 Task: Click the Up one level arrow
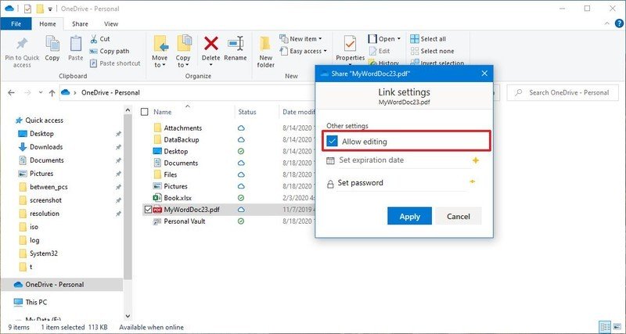pyautogui.click(x=52, y=92)
